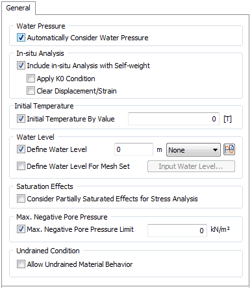Switch to the General tab

(x=18, y=8)
